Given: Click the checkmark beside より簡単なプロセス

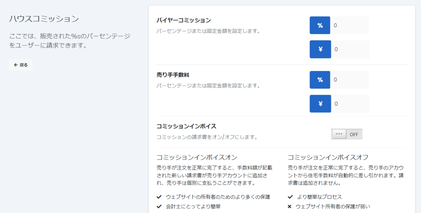Looking at the screenshot, I should 290,197.
